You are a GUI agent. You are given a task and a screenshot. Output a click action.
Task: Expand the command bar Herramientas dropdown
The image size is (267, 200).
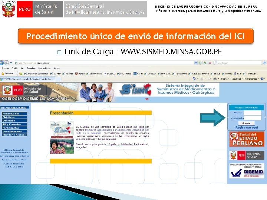tap(252, 79)
